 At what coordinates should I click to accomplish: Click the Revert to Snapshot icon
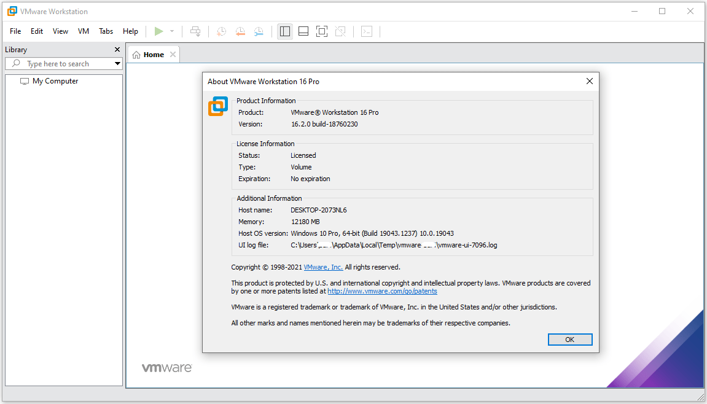click(x=240, y=31)
